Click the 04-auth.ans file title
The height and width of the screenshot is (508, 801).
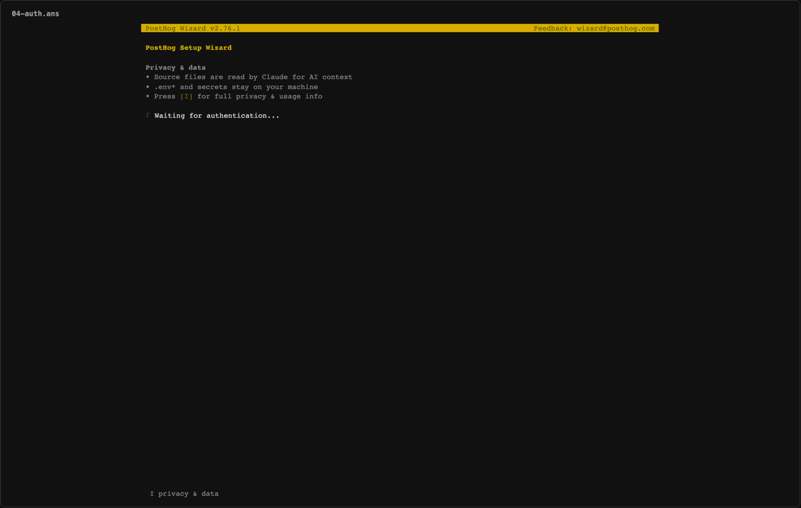click(x=35, y=14)
